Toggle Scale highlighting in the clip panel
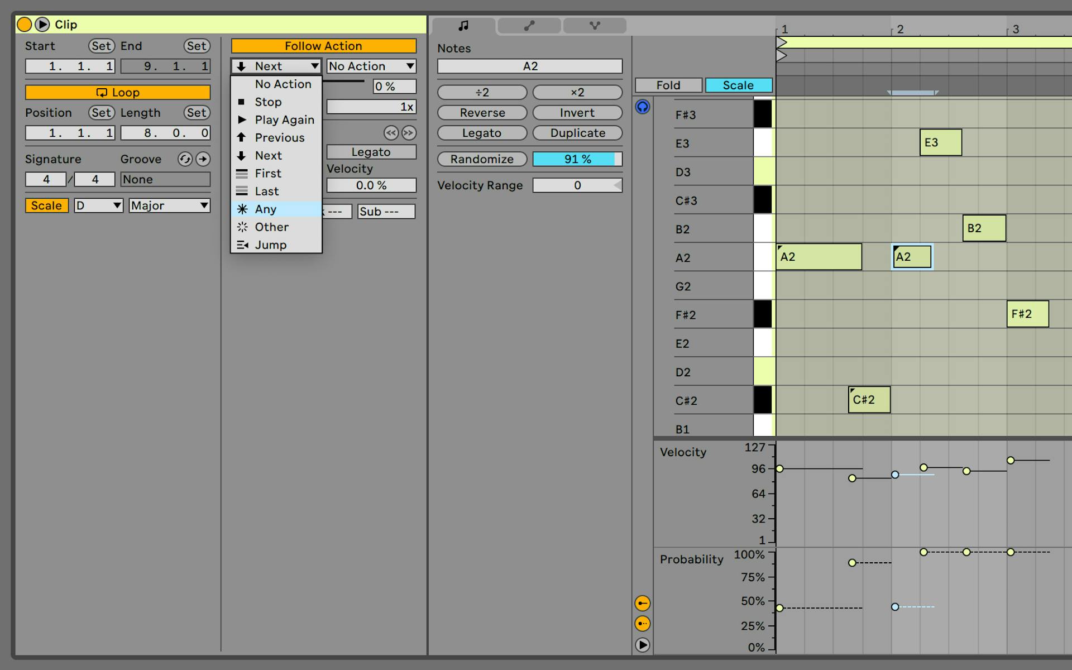Viewport: 1072px width, 670px height. coord(46,205)
